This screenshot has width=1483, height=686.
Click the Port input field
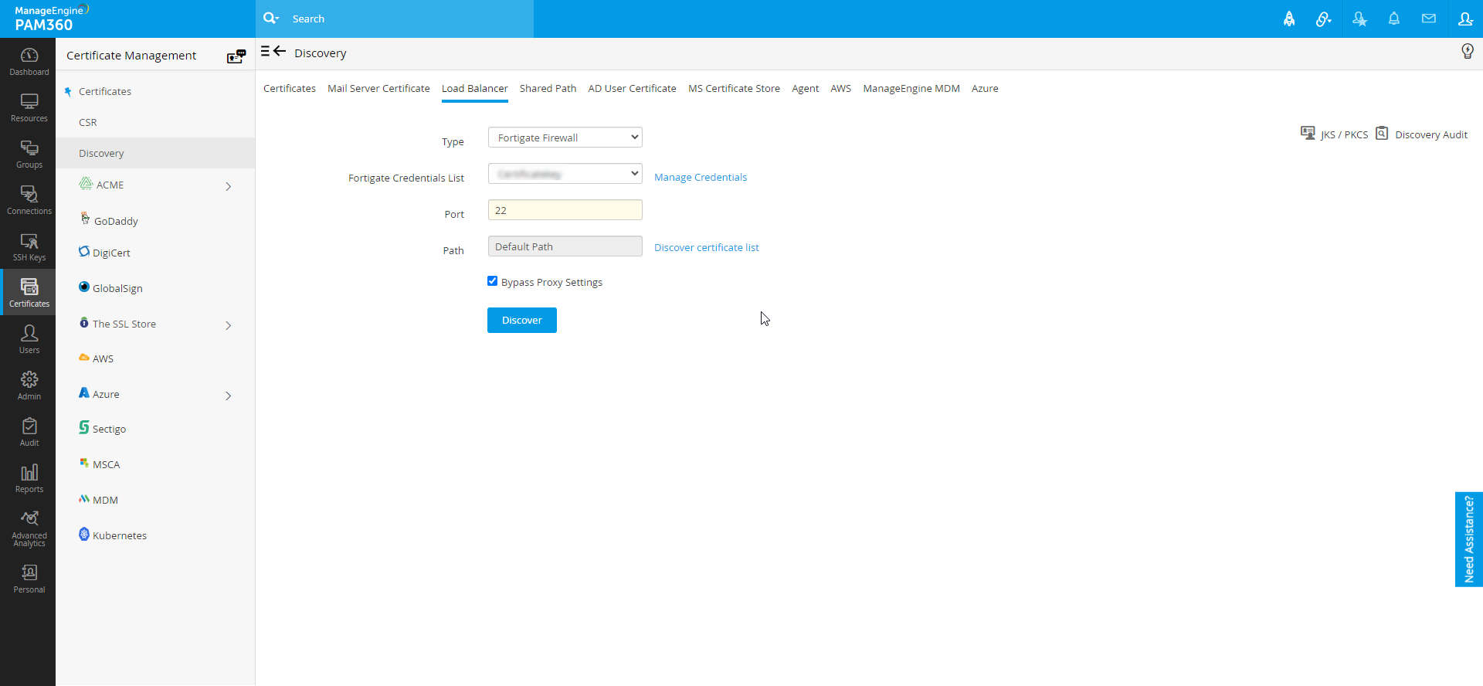tap(565, 210)
